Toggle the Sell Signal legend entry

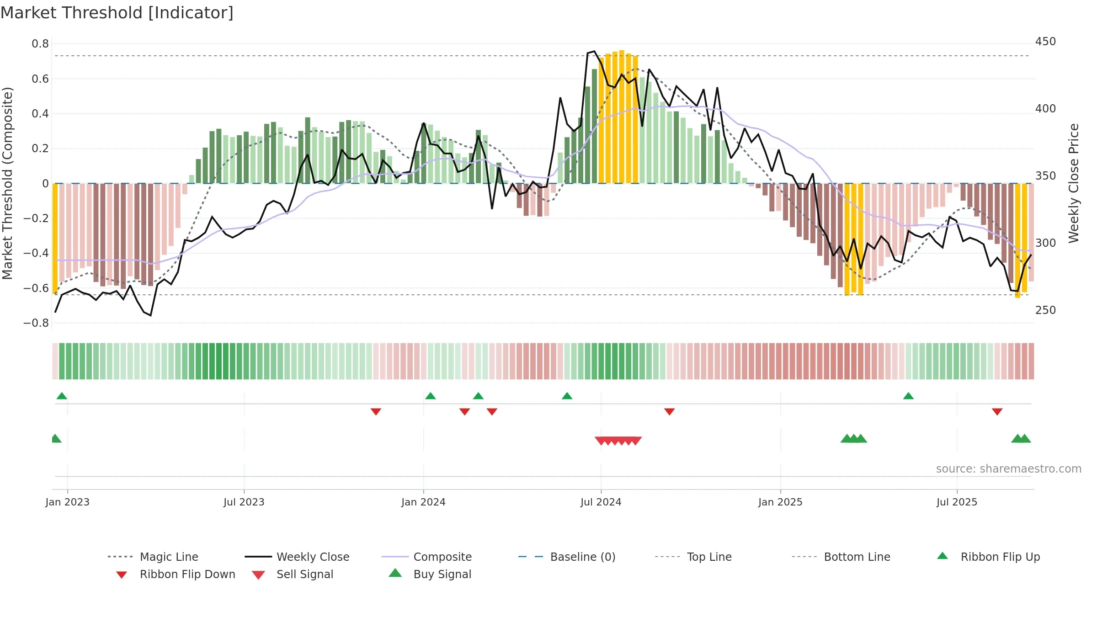click(x=292, y=574)
